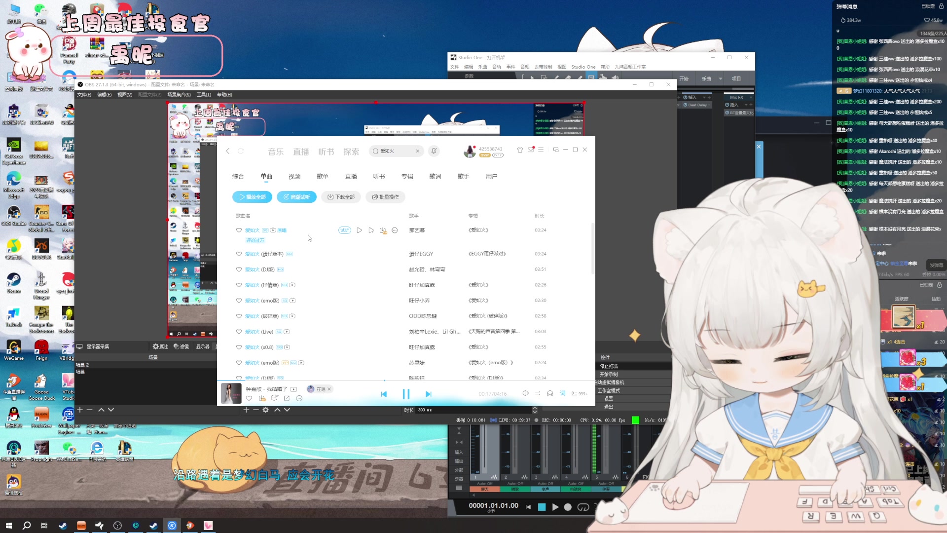Viewport: 947px width, 533px height.
Task: Skip to next track in music player
Action: pyautogui.click(x=428, y=394)
